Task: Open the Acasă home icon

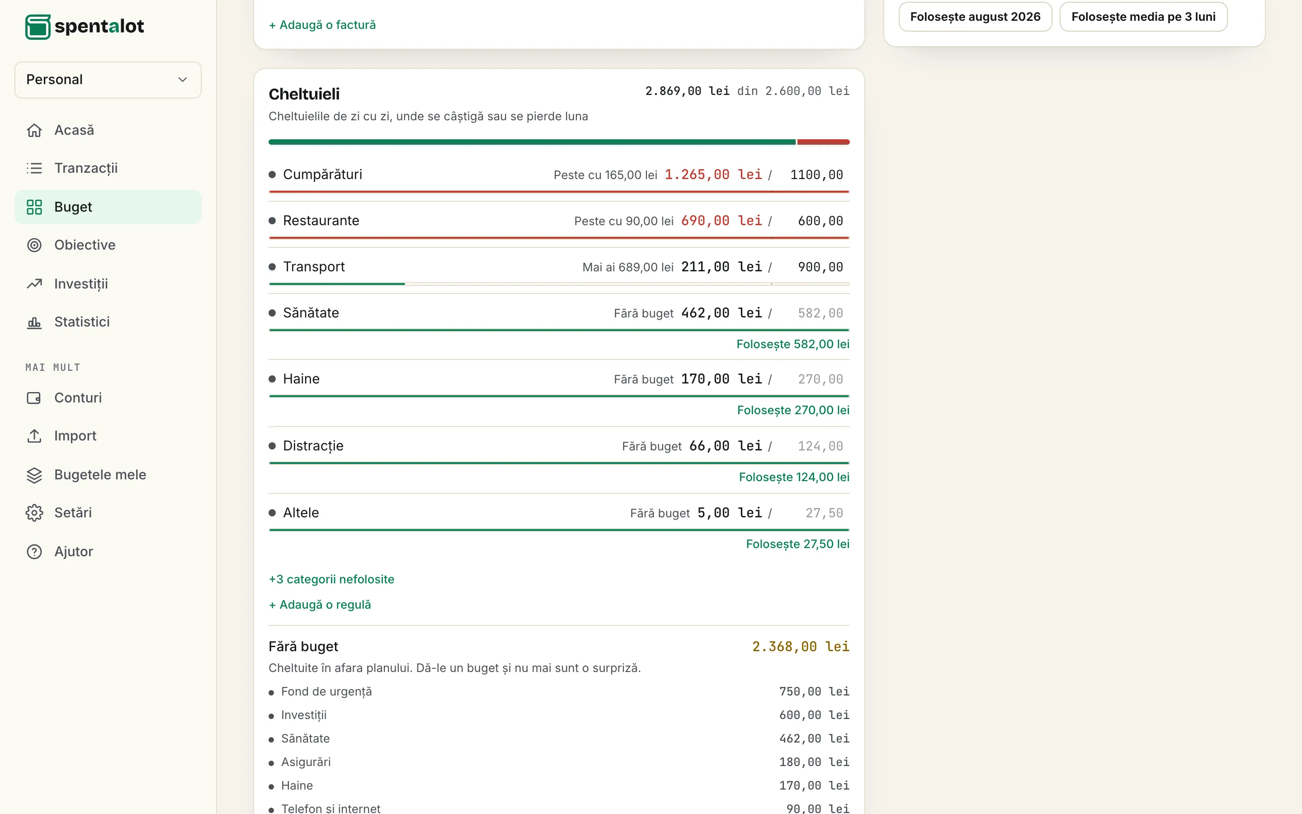Action: click(34, 130)
